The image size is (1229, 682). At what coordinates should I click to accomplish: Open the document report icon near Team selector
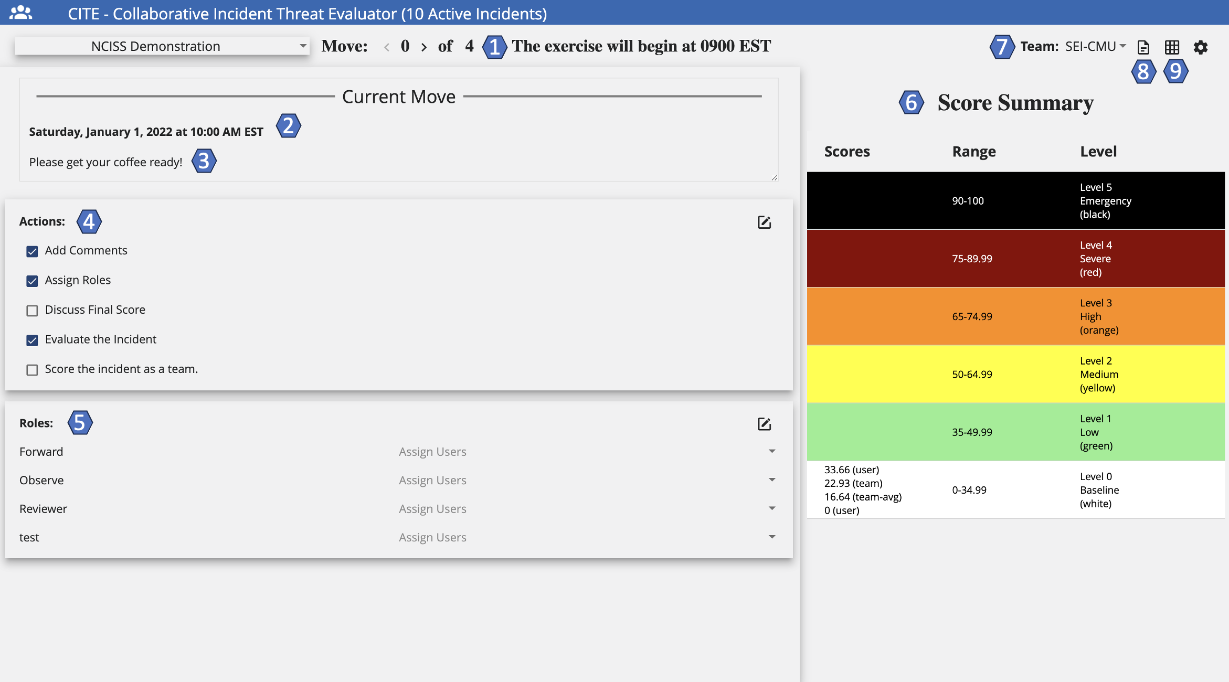1144,47
